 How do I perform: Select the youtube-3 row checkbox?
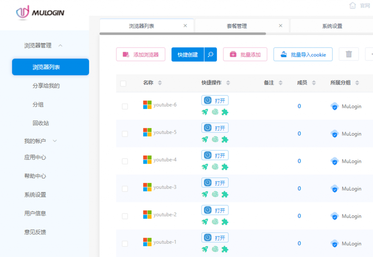[125, 189]
